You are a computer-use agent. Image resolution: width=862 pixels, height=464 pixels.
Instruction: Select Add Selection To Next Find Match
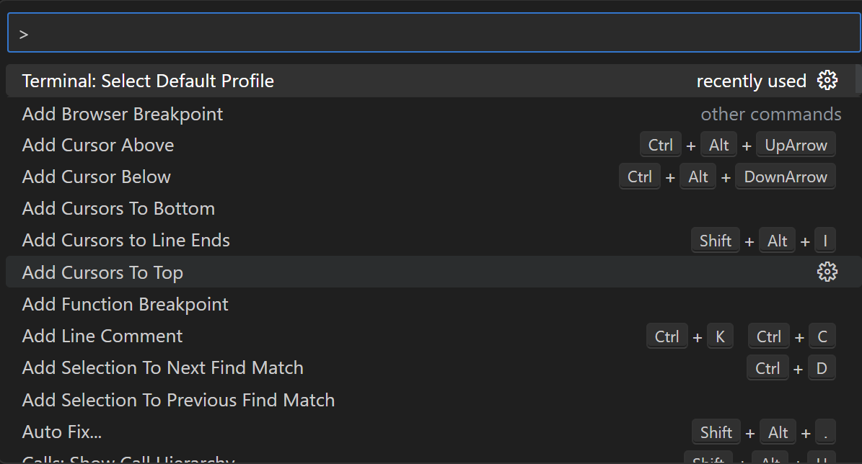163,367
